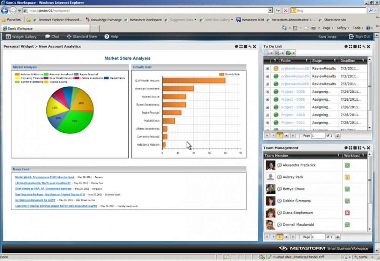The image size is (380, 261).
Task: Open the Chat panel
Action: point(52,36)
